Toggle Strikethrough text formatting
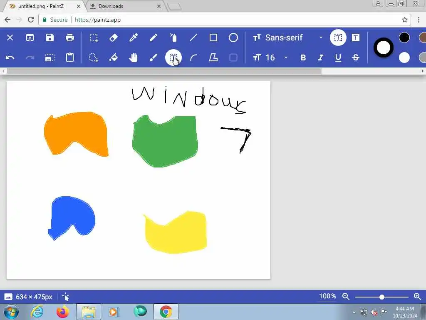Viewport: 426px width, 320px height. (x=356, y=57)
